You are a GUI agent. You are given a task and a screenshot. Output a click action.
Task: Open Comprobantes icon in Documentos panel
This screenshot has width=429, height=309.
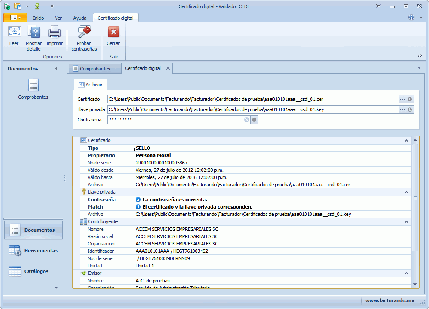pyautogui.click(x=33, y=85)
